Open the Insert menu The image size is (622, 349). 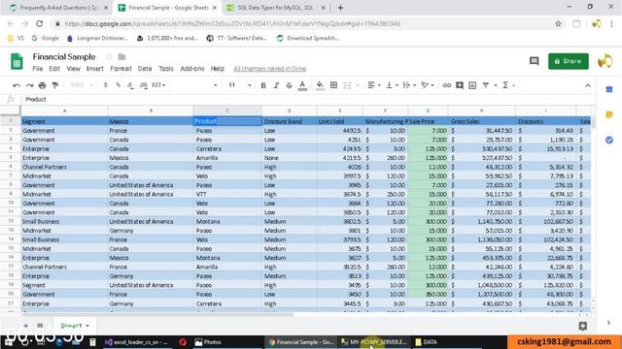click(x=95, y=69)
